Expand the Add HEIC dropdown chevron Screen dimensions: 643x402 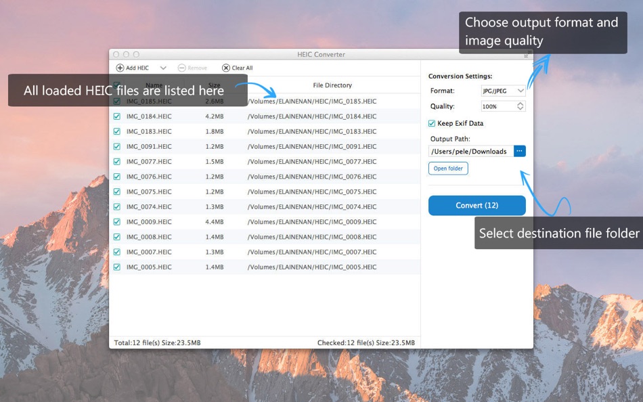click(x=162, y=67)
